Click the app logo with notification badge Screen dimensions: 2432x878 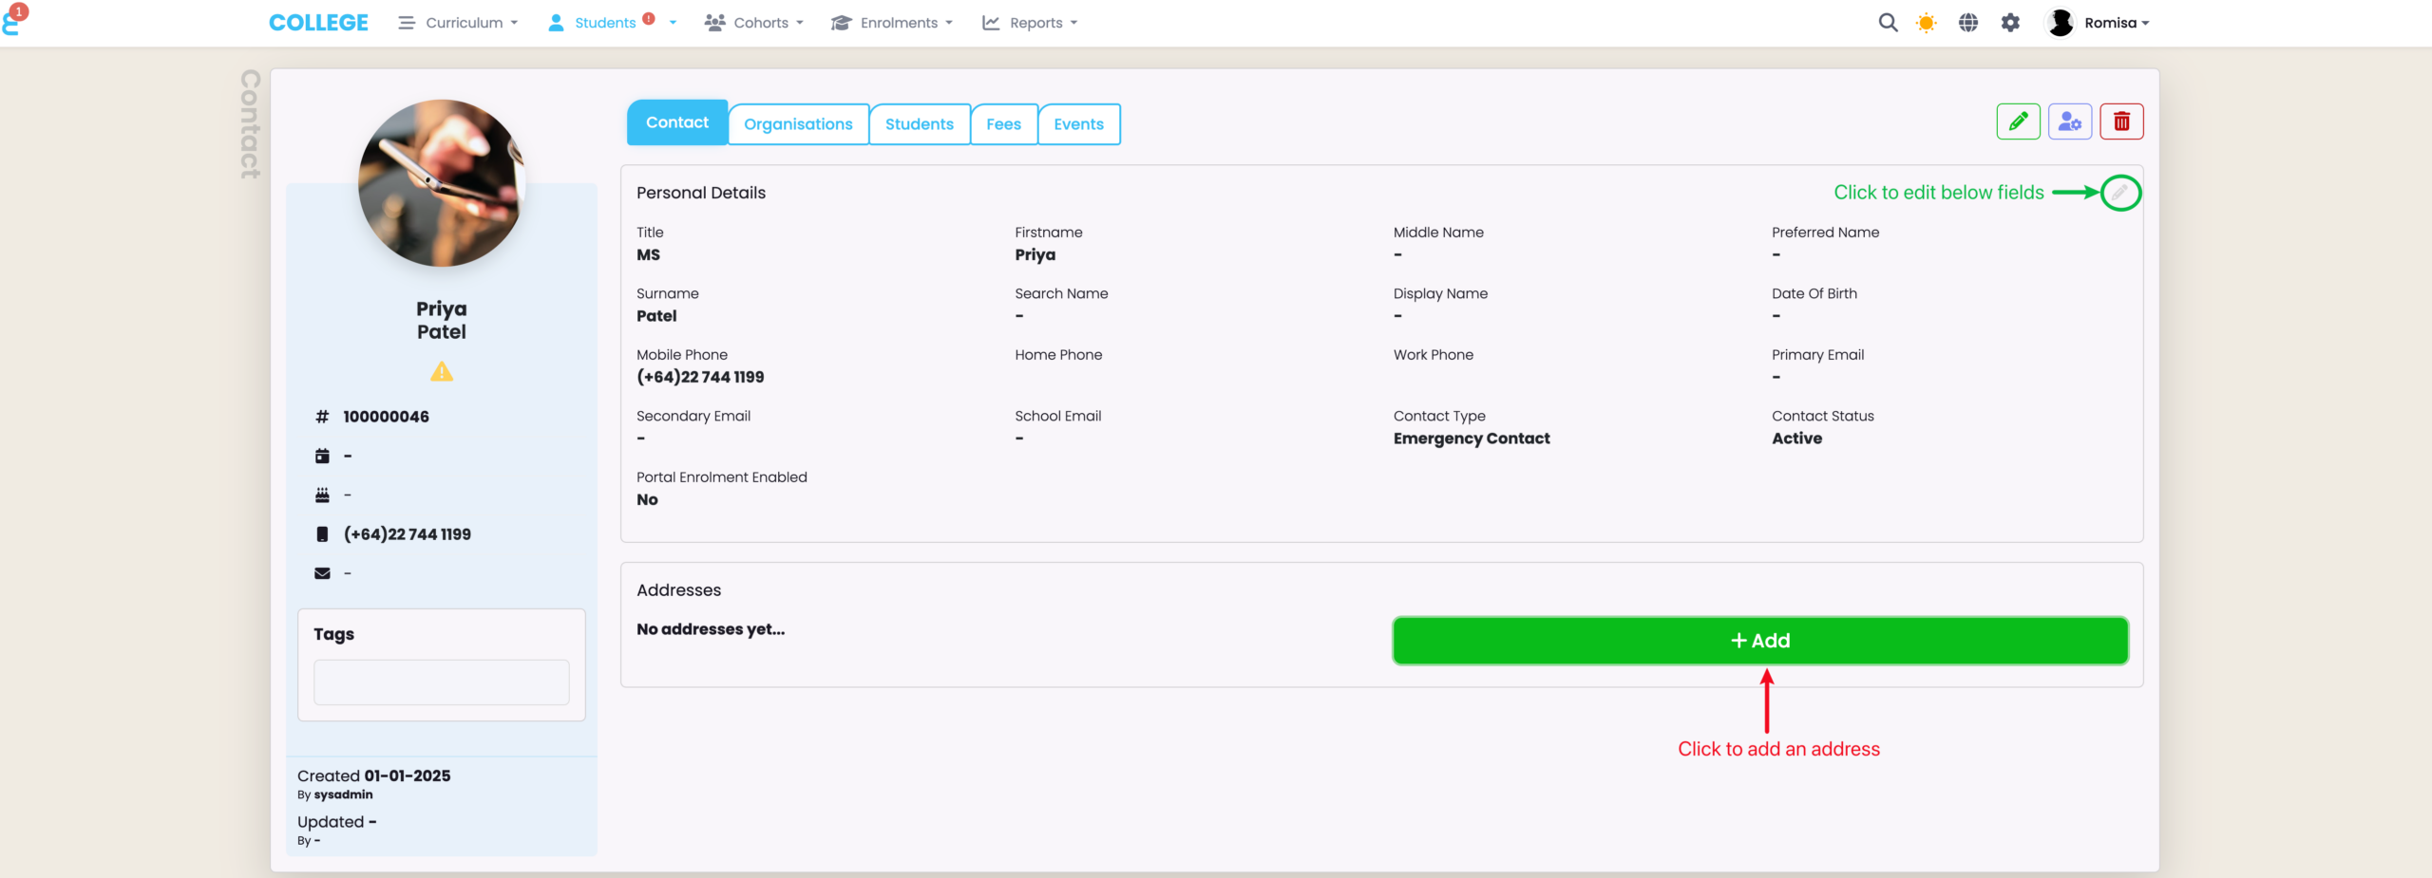[x=13, y=21]
